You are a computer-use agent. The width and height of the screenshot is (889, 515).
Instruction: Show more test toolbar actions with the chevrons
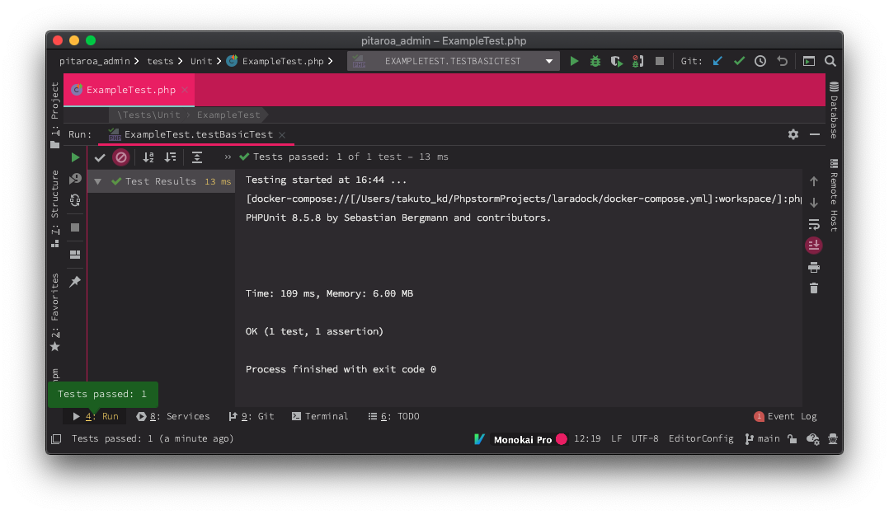pos(228,157)
